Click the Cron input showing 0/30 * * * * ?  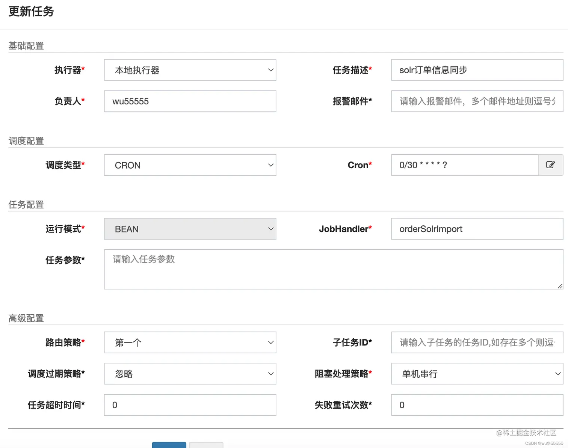pyautogui.click(x=464, y=165)
